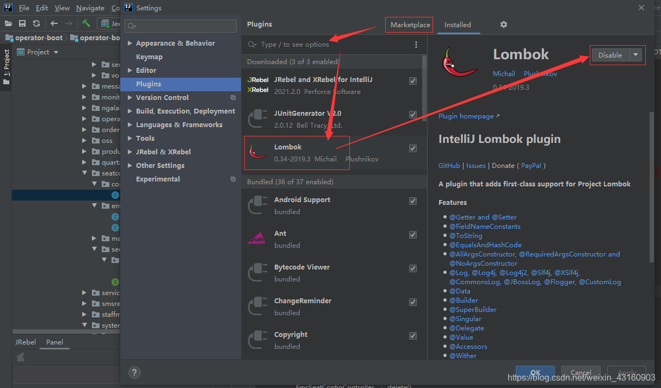Screen dimensions: 661x388
Task: Click the three-dot options icon beside plugin search
Action: click(416, 45)
